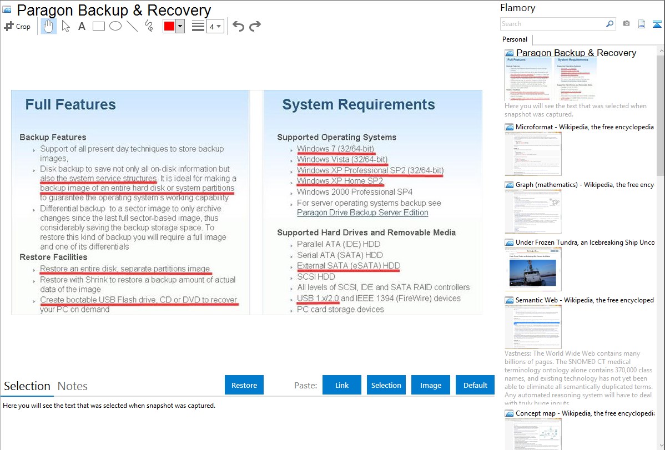665x450 pixels.
Task: Open the Notes tab
Action: [x=73, y=386]
